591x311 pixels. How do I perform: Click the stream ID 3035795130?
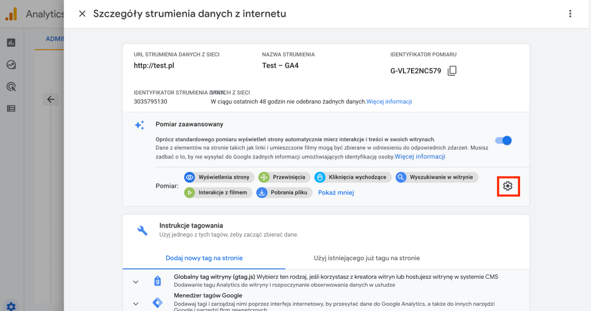pos(151,101)
